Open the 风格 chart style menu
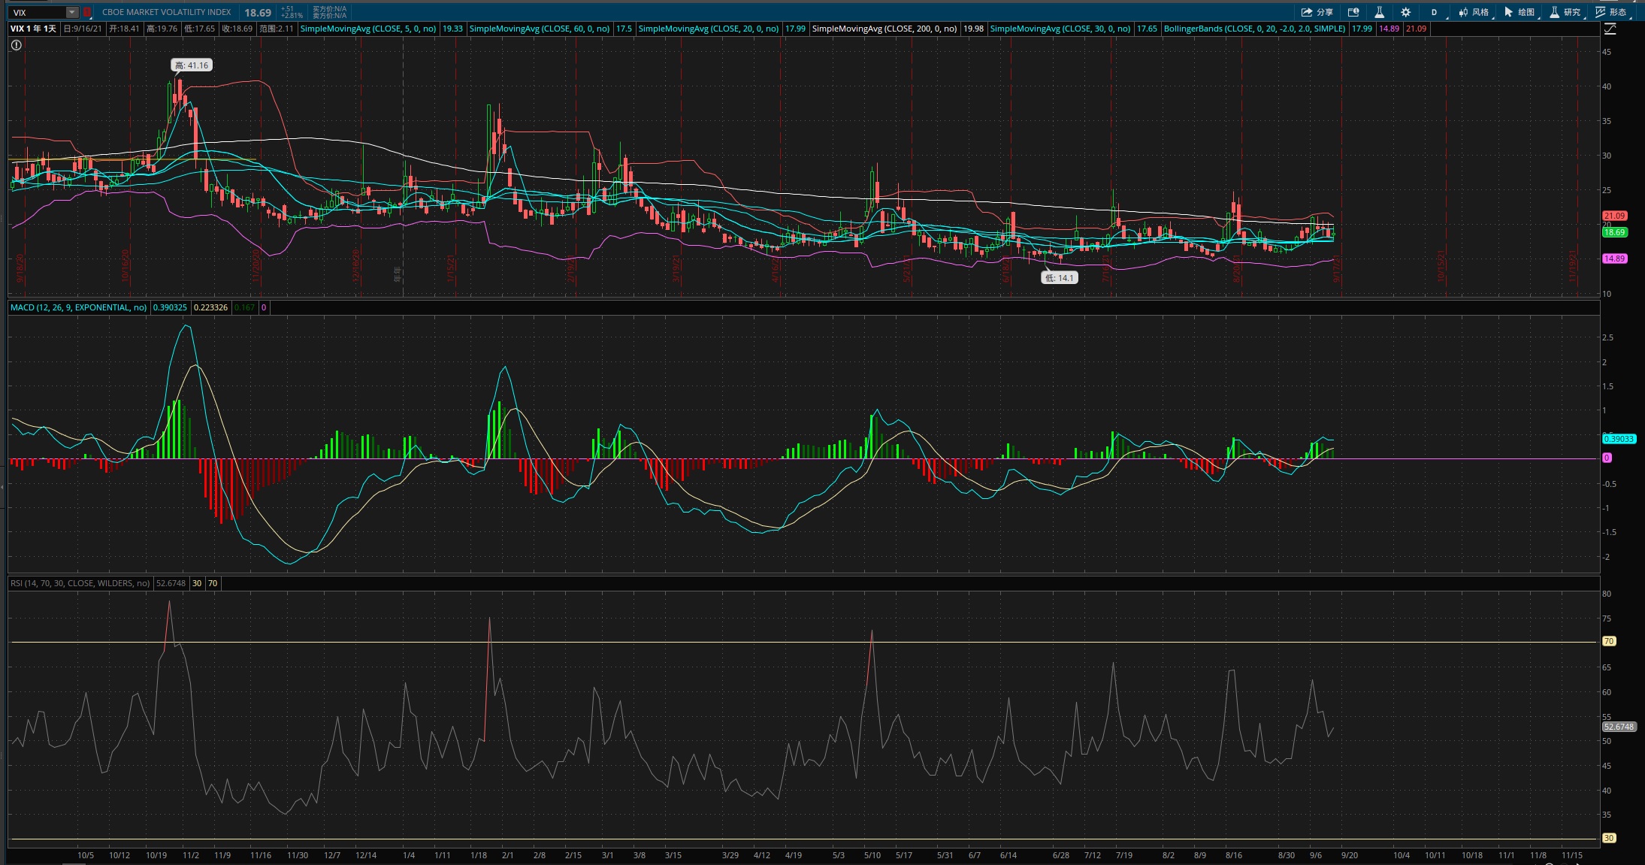The width and height of the screenshot is (1645, 865). tap(1474, 12)
